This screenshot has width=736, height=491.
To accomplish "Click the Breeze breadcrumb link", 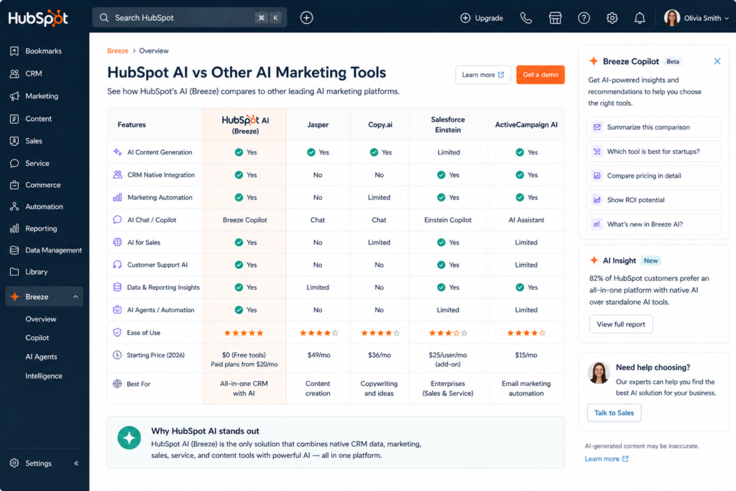I will [118, 51].
